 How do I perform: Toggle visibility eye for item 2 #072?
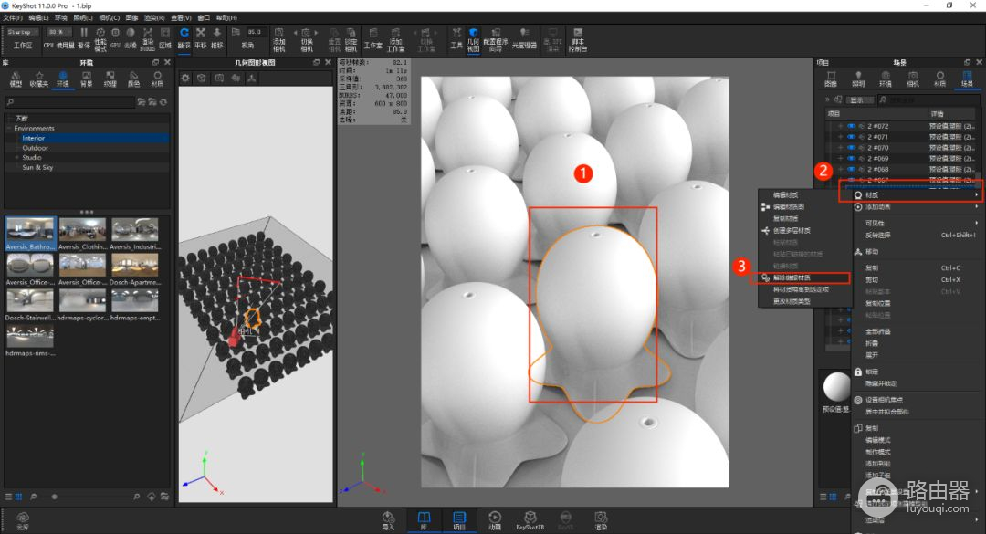851,126
